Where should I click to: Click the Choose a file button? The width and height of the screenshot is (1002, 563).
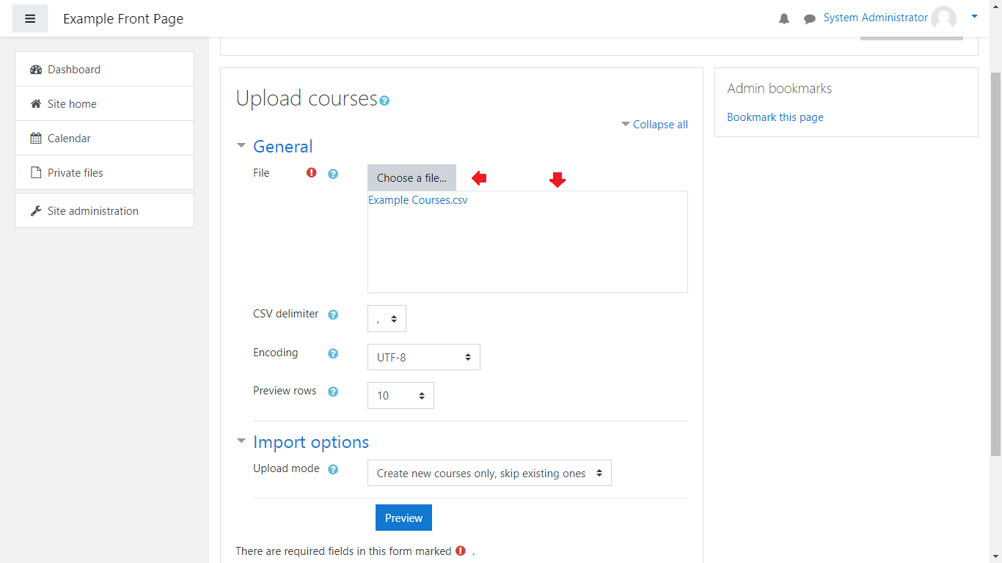tap(412, 178)
